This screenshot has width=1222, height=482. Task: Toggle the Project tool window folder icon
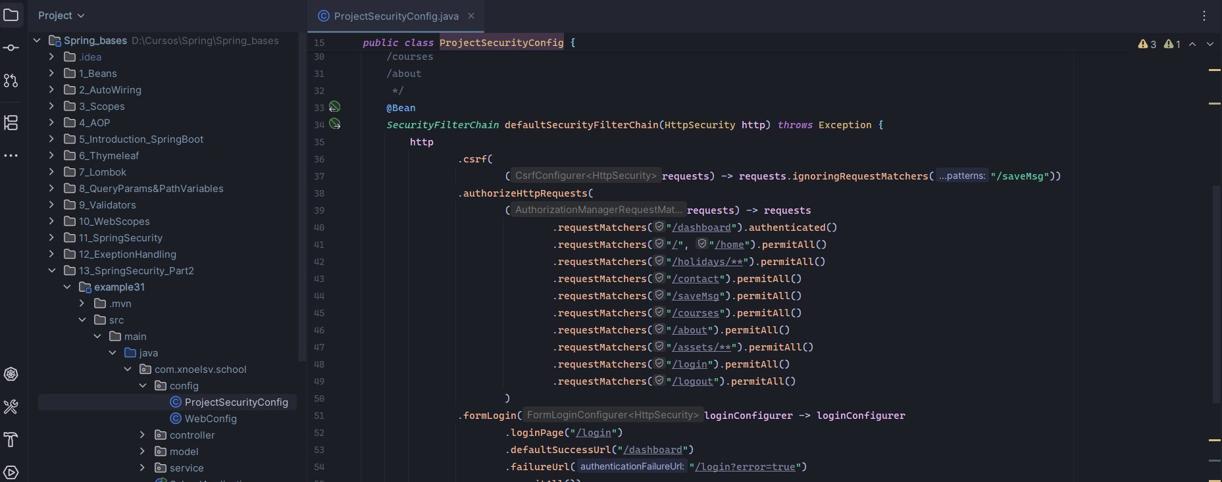(x=11, y=15)
